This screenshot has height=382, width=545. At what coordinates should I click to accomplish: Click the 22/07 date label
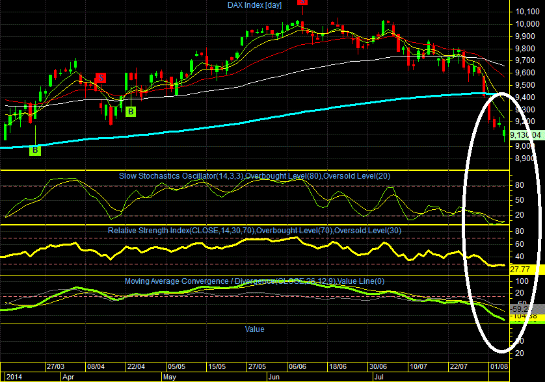459,366
